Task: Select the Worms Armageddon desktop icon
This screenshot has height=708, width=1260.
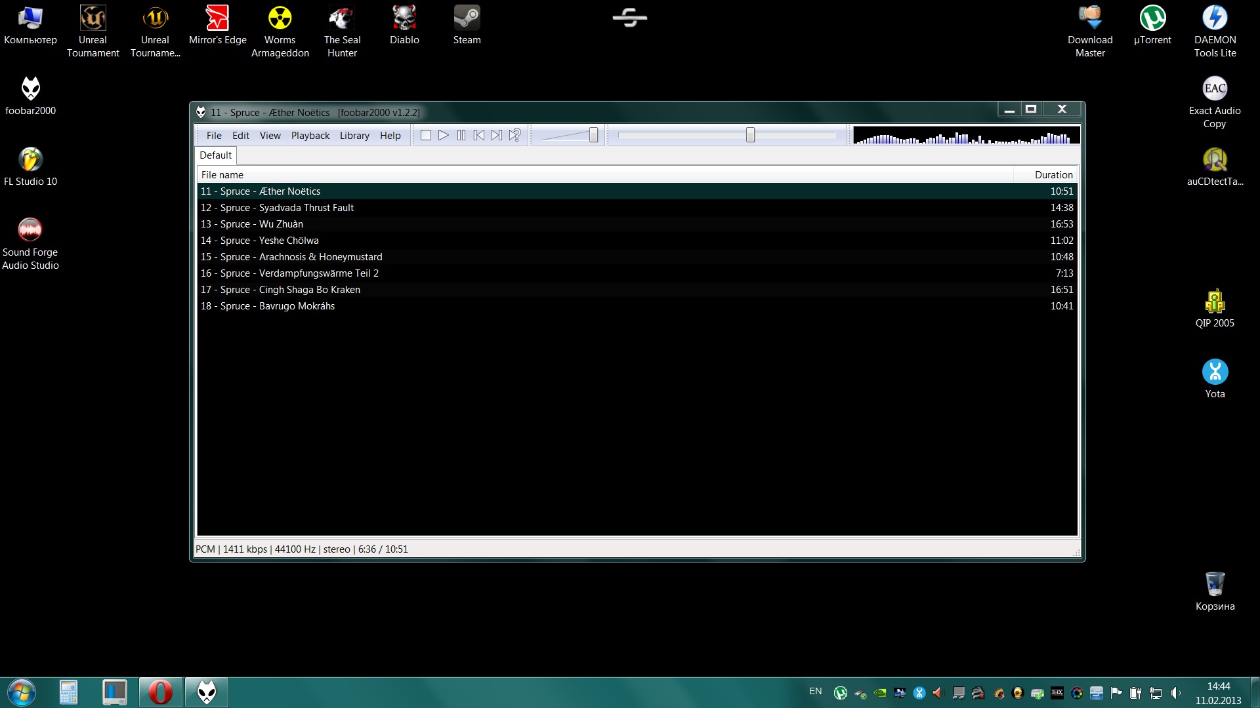Action: 280,31
